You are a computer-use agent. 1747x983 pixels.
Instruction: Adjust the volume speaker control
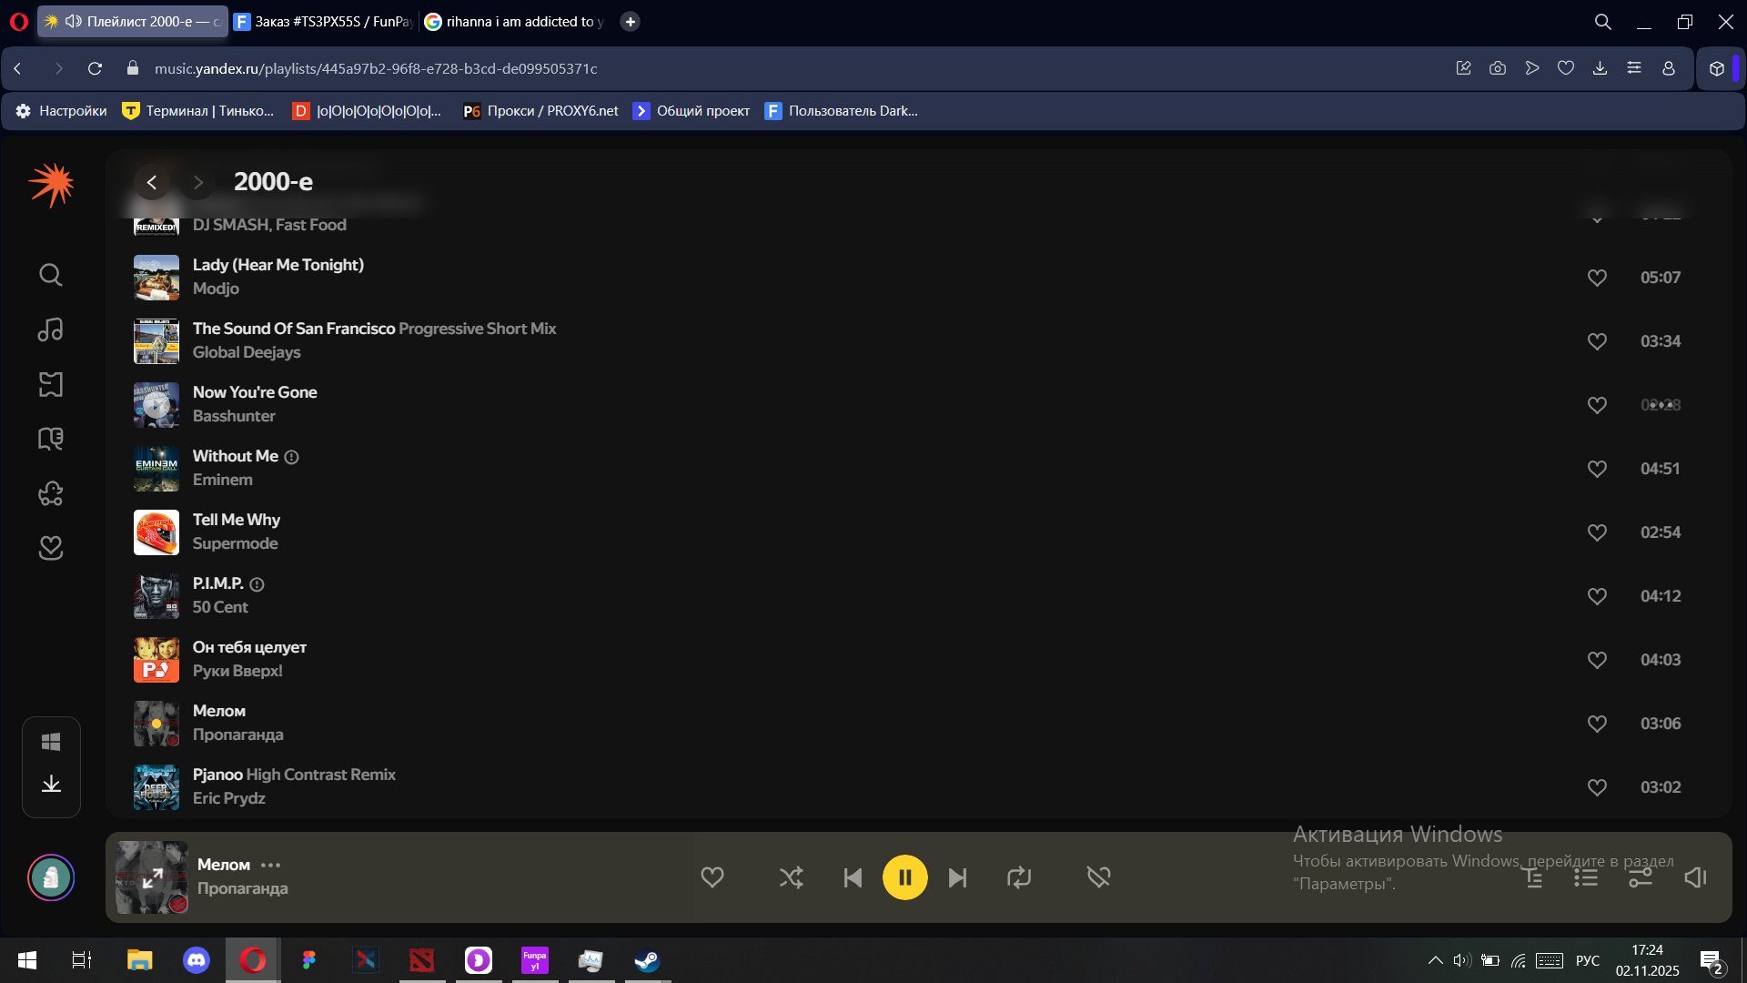(1695, 877)
